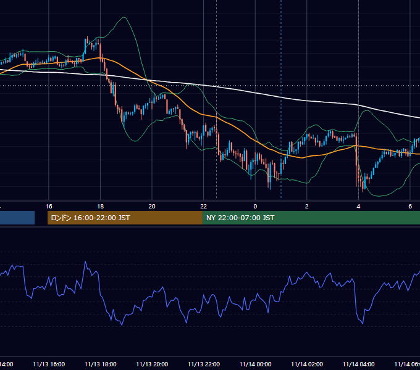This screenshot has width=420, height=370.
Task: Click the '16' hour label on the chart axis
Action: tap(49, 207)
